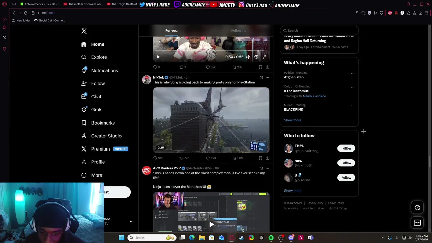Click Grok explain icon on NikTek post
The height and width of the screenshot is (243, 432).
pos(261,78)
